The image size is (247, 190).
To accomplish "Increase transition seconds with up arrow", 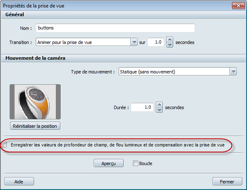I will 170,39.
